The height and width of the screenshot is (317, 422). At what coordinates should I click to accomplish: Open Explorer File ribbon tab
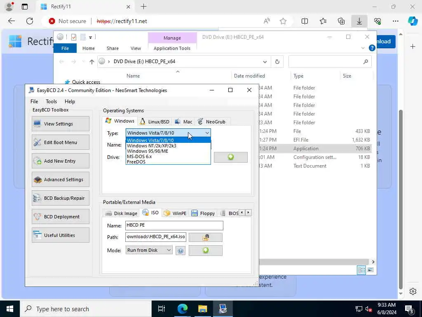[x=65, y=48]
